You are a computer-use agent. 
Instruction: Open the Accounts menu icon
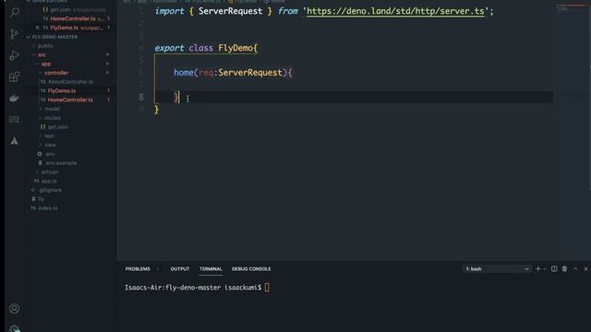15,309
